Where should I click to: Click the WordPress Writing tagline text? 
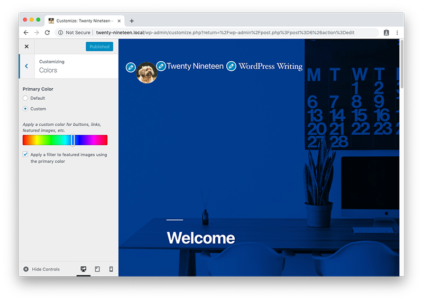point(271,66)
